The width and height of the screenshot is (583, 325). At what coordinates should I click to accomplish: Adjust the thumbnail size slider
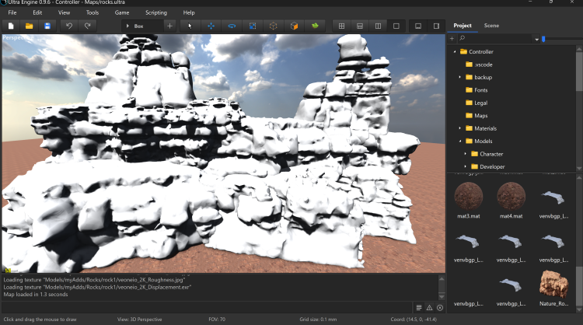tap(543, 38)
